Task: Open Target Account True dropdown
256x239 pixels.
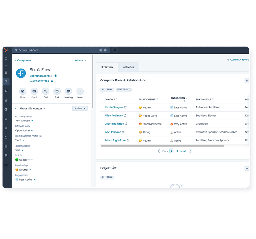Action: click(19, 150)
